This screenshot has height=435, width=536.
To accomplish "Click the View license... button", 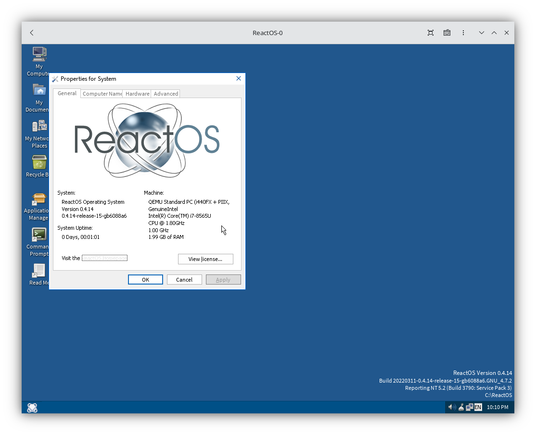I will [x=205, y=259].
